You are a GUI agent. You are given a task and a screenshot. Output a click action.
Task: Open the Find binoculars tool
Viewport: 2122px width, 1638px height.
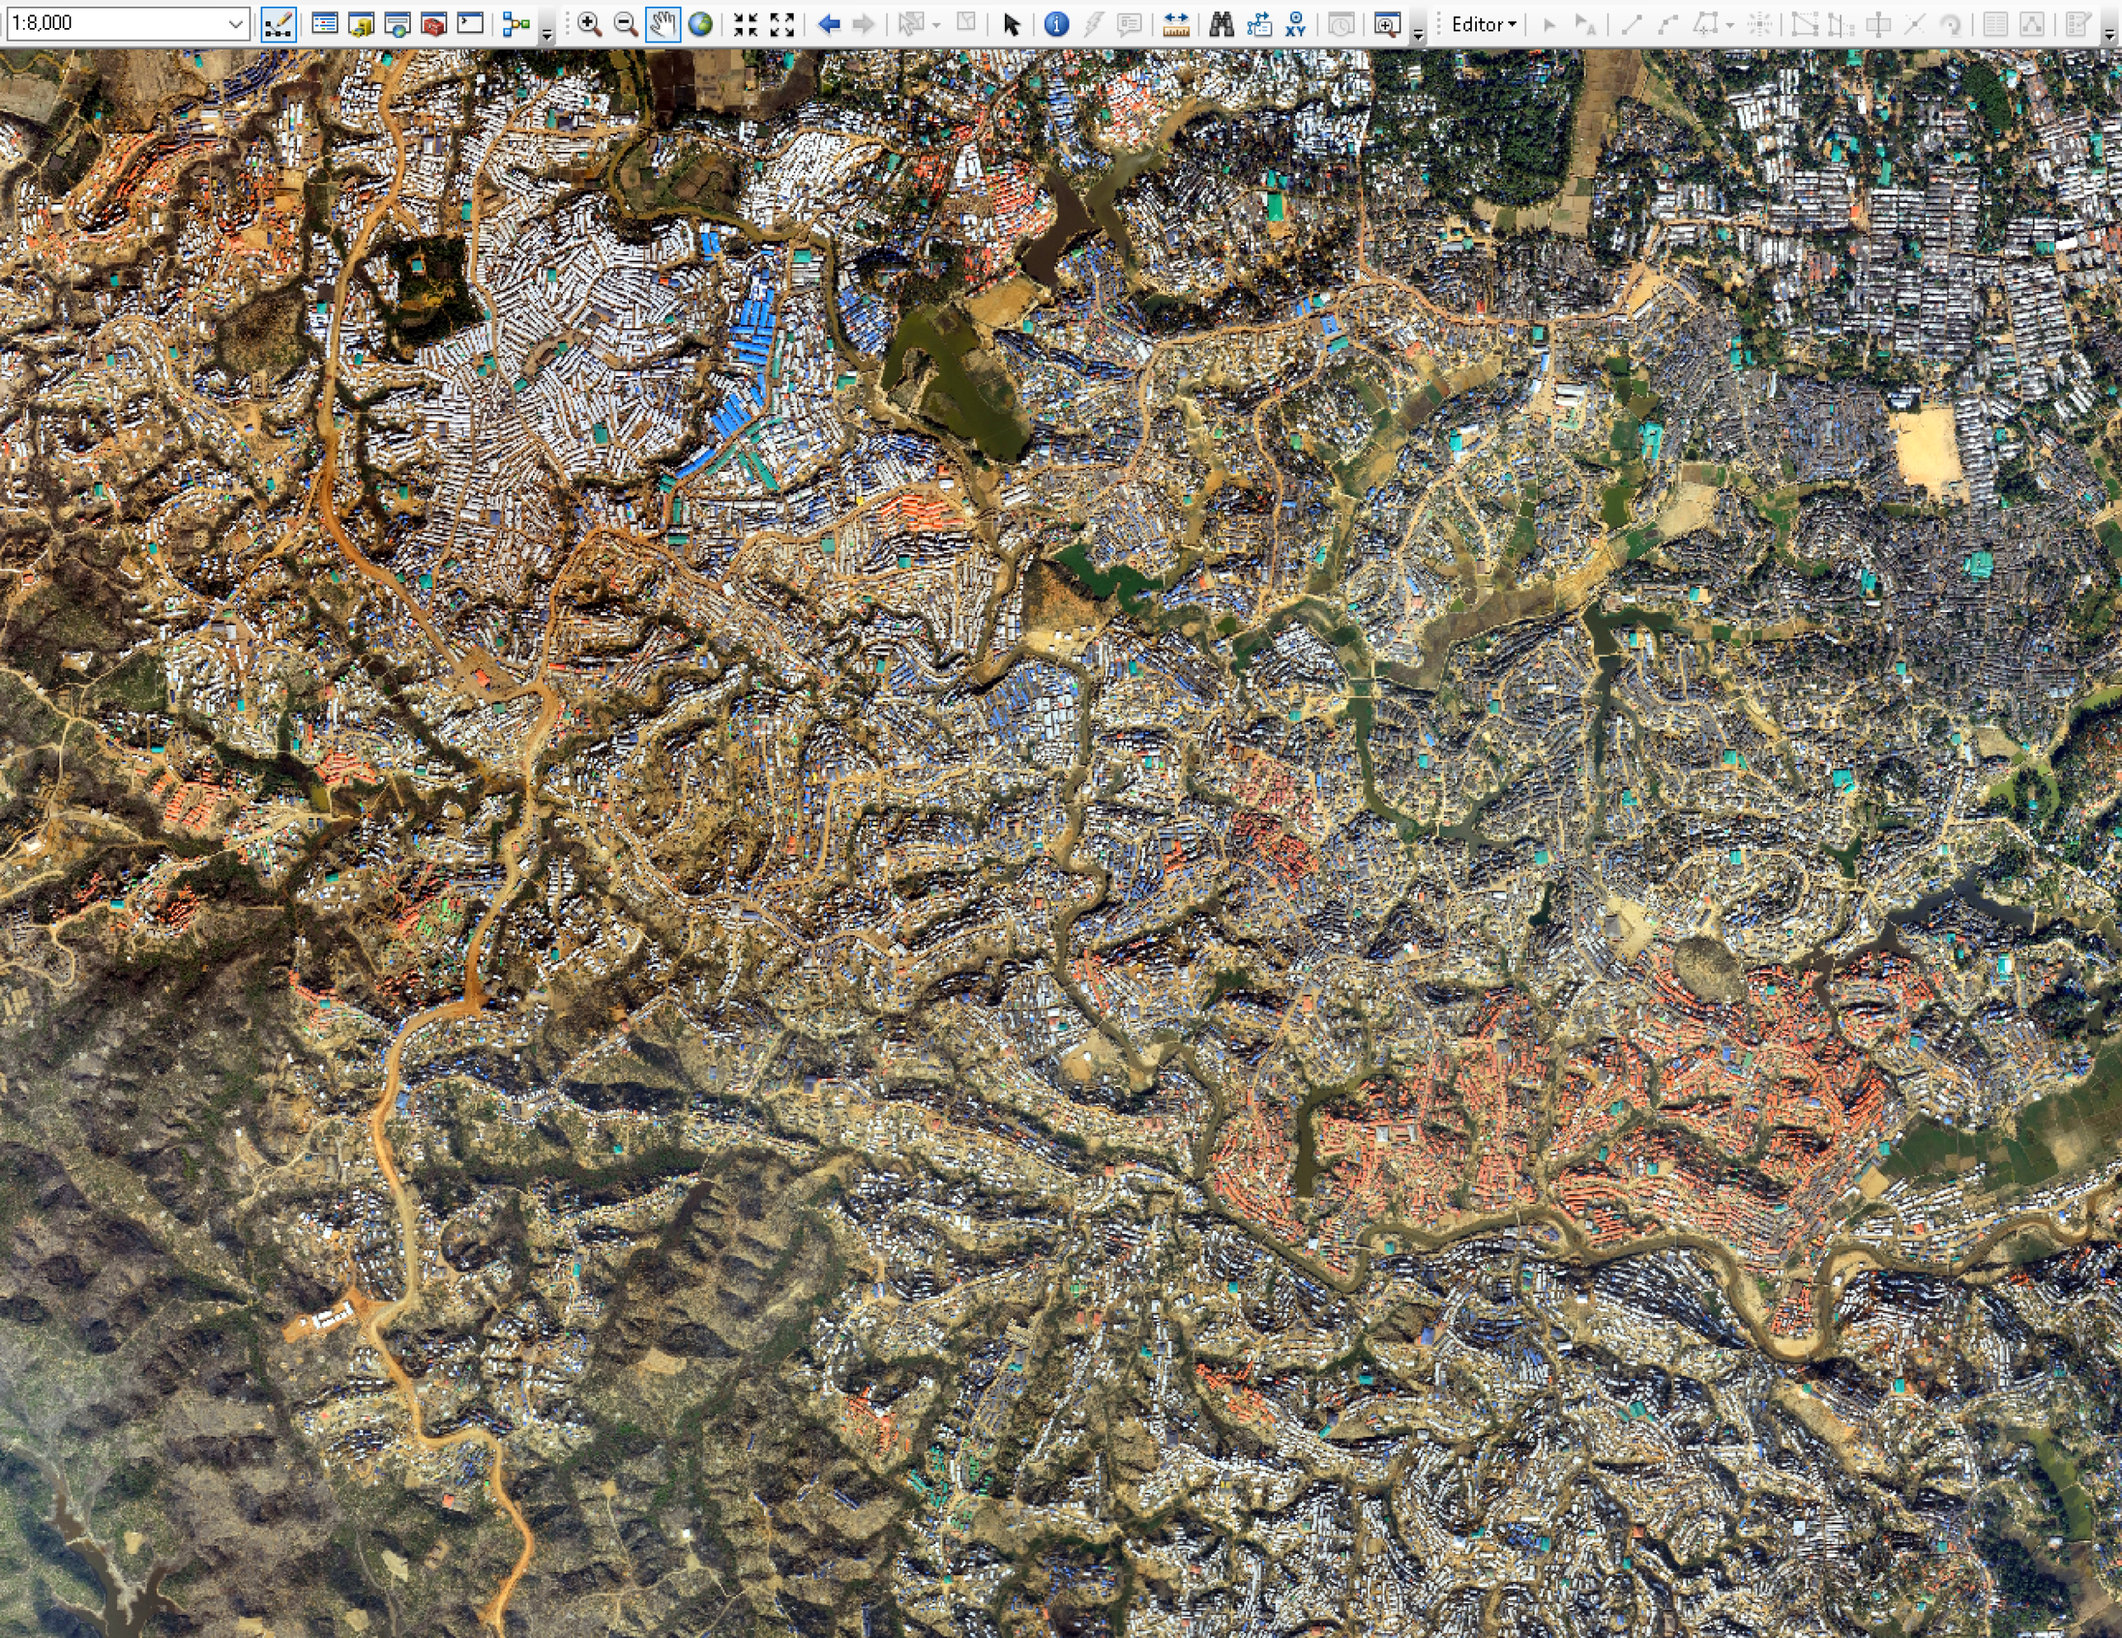[x=1221, y=25]
